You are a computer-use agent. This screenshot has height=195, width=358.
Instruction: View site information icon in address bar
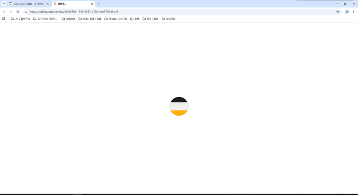click(x=25, y=11)
